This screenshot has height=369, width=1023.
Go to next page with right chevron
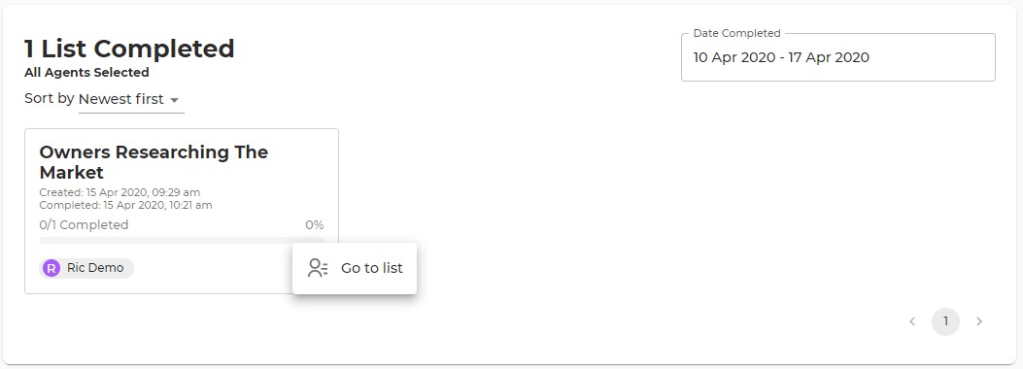979,321
